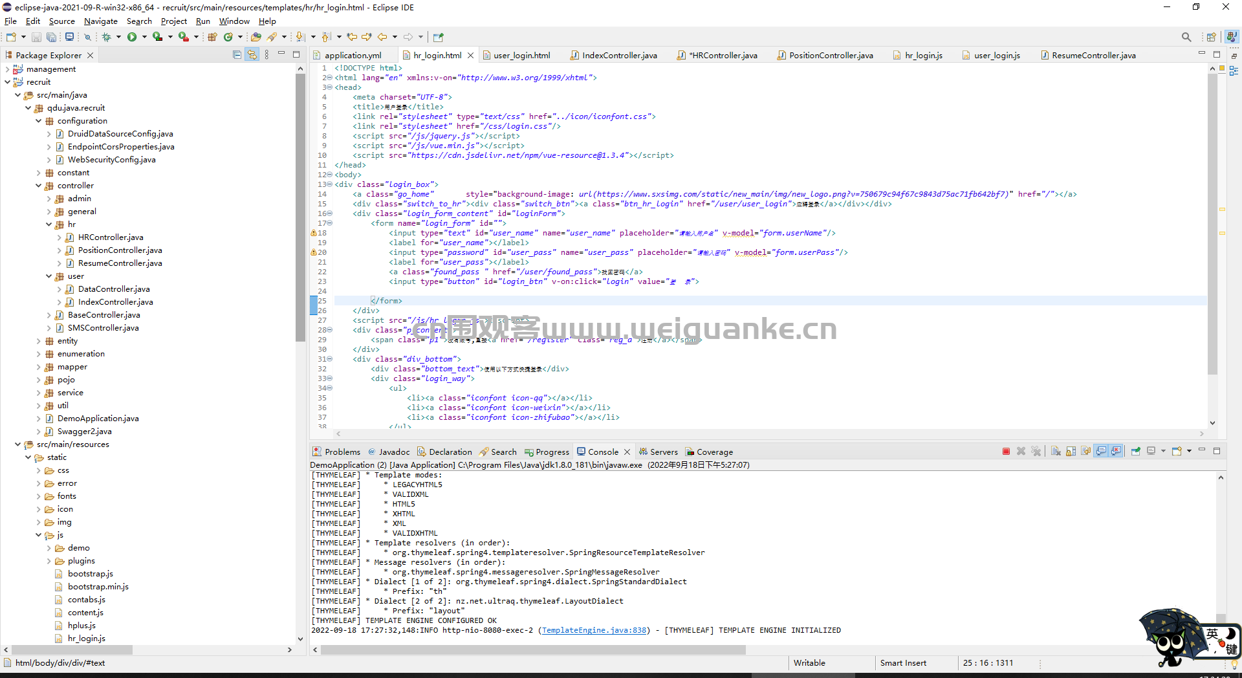Close the hr_login.html editor tab
Viewport: 1242px width, 678px height.
[x=470, y=56]
